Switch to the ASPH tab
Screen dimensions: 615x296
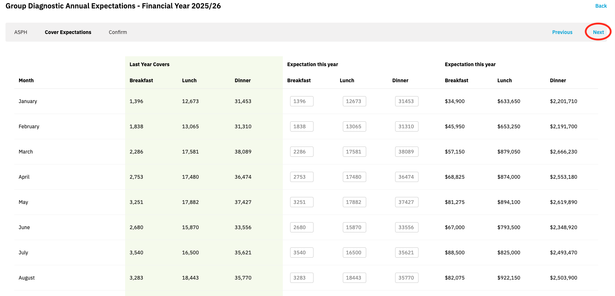(x=21, y=32)
